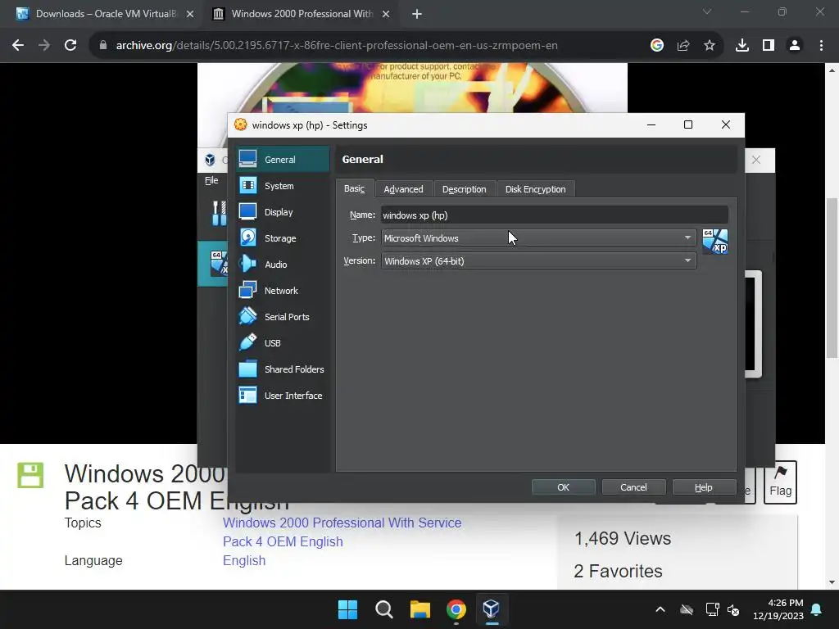Open Chrome three-dot menu

tap(821, 46)
